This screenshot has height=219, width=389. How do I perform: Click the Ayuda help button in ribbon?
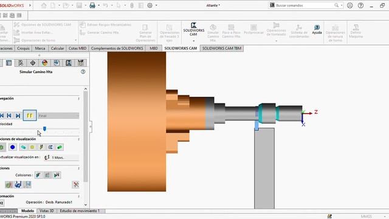click(317, 29)
